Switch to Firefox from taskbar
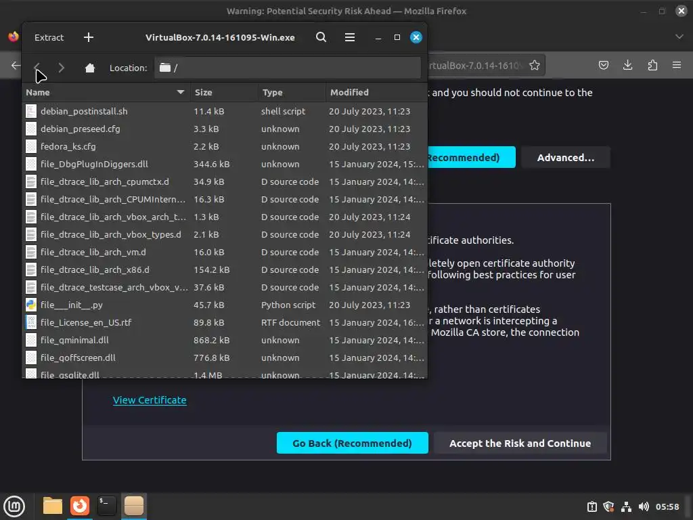 (x=80, y=506)
